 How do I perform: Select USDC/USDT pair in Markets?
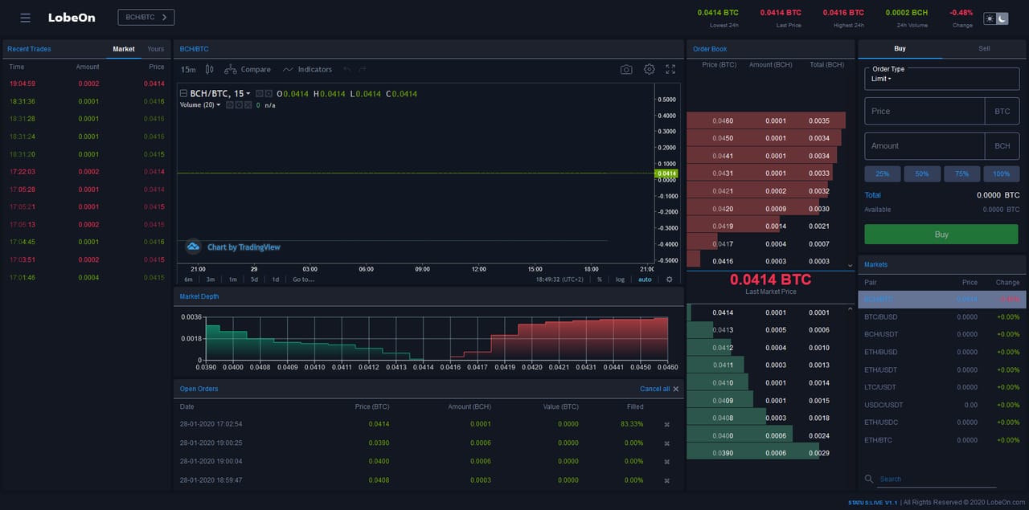pyautogui.click(x=941, y=405)
